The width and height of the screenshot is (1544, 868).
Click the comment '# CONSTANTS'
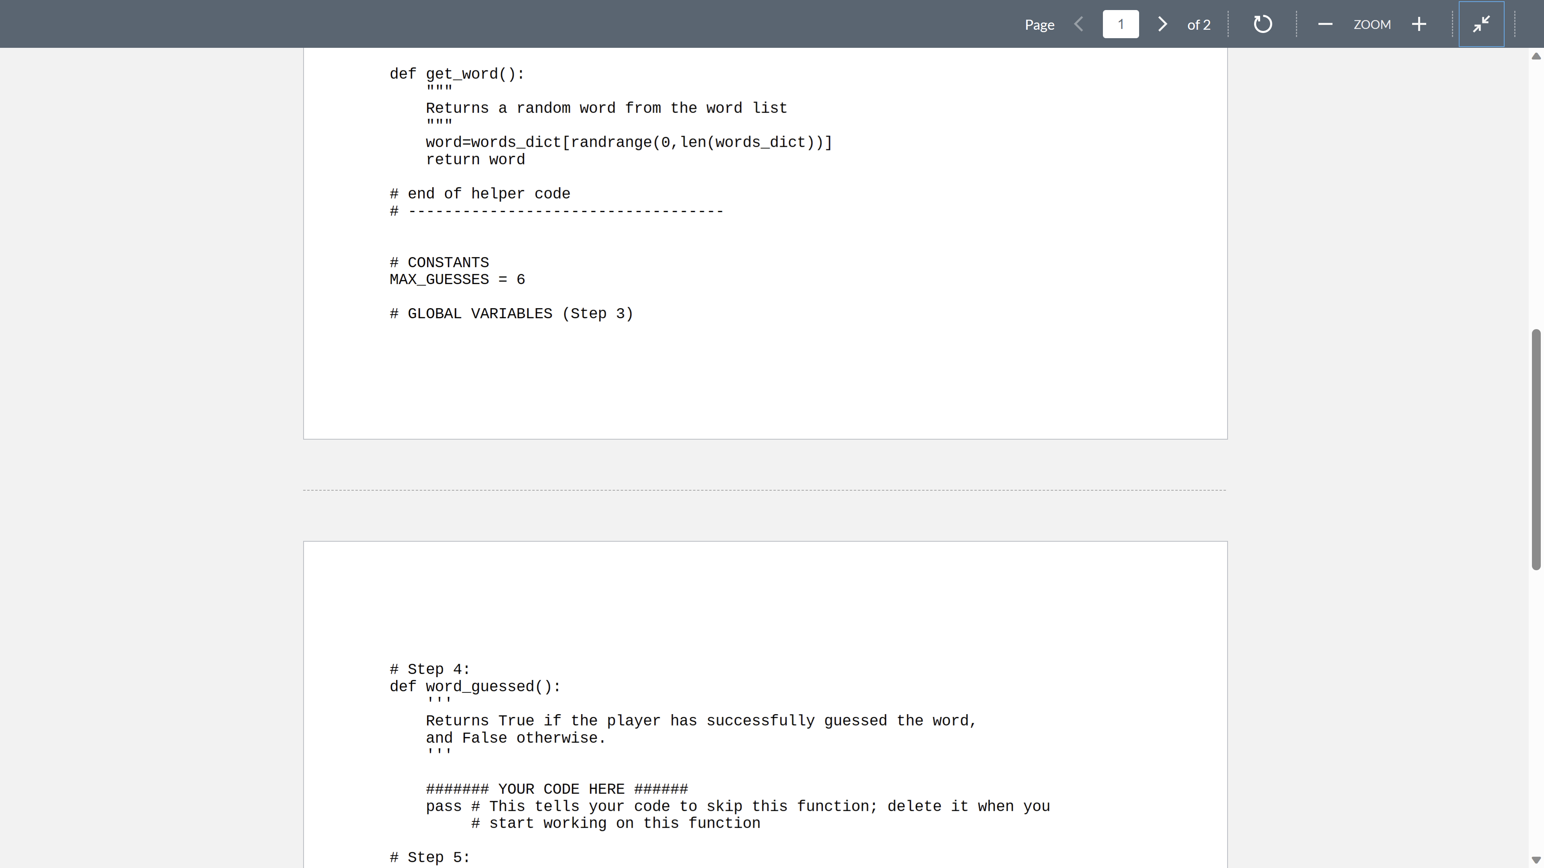point(439,263)
